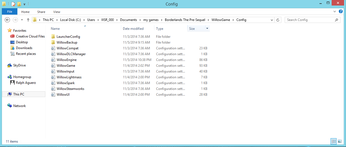Click the WillowLightmass file icon
Screen dimensions: 346x147
click(x=53, y=77)
